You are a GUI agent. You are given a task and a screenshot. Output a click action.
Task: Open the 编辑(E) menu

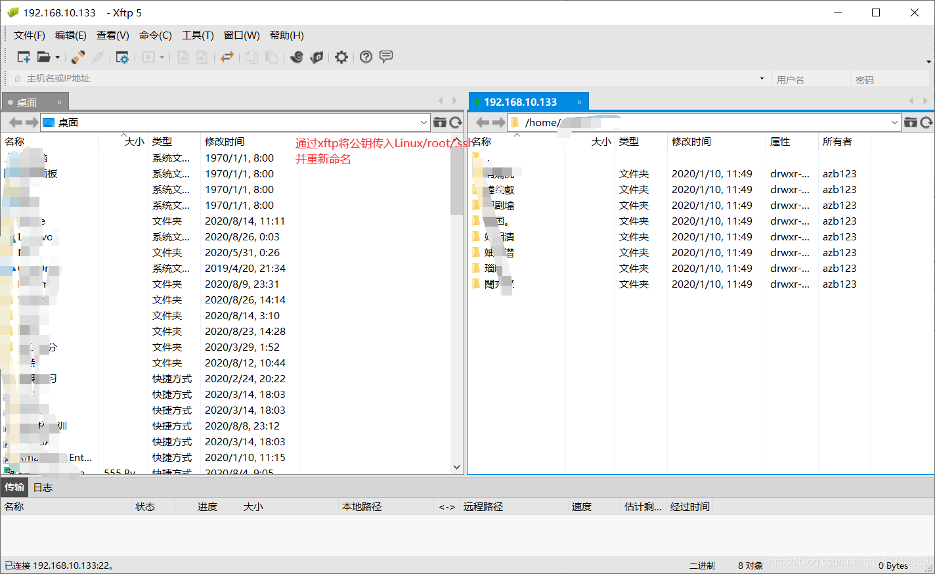[x=71, y=35]
